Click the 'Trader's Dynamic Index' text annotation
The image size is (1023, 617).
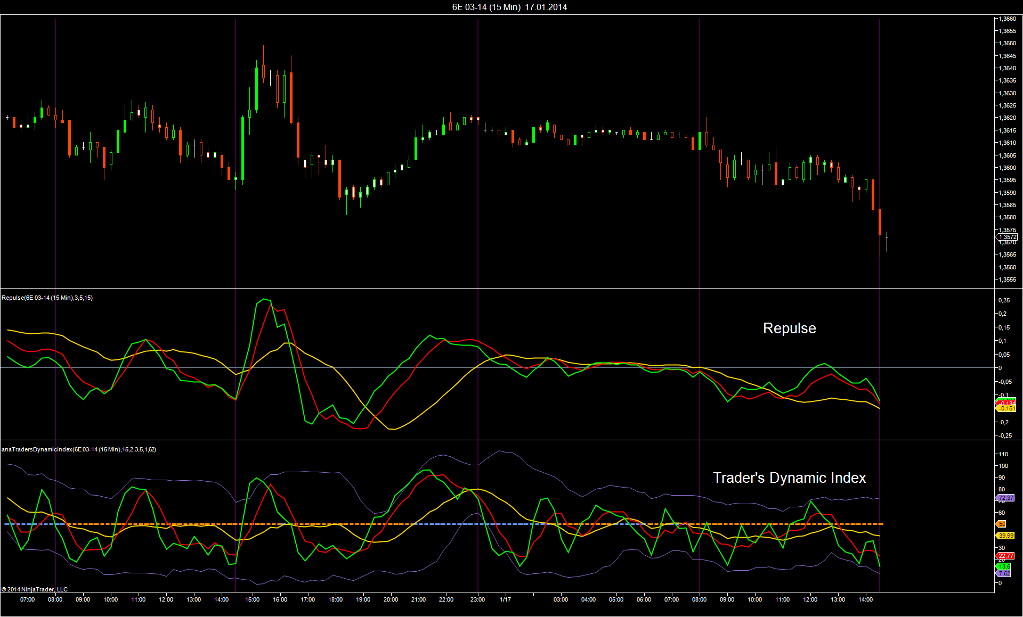(789, 478)
